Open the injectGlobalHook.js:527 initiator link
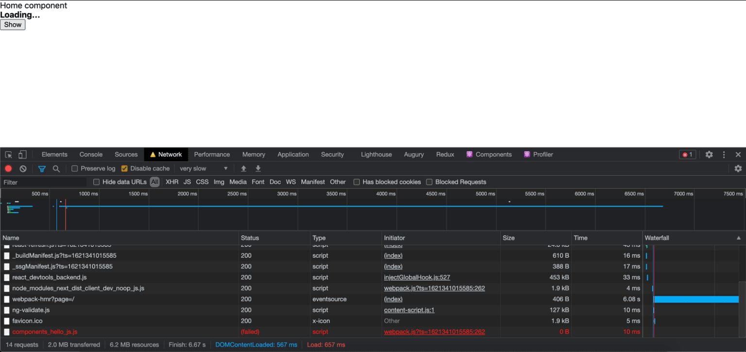 [x=417, y=277]
